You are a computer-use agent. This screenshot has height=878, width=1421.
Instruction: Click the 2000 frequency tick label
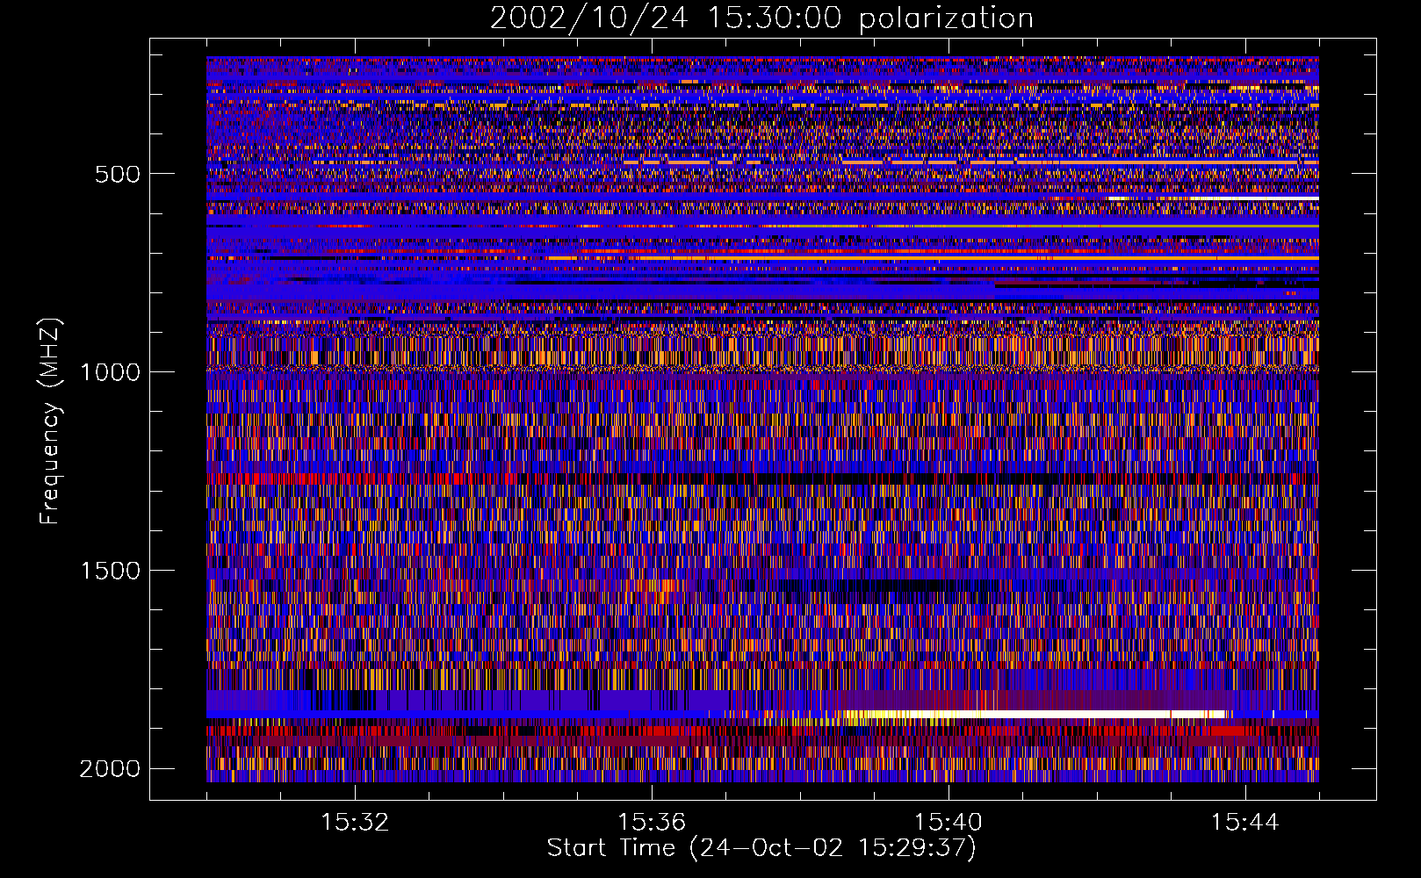(110, 769)
